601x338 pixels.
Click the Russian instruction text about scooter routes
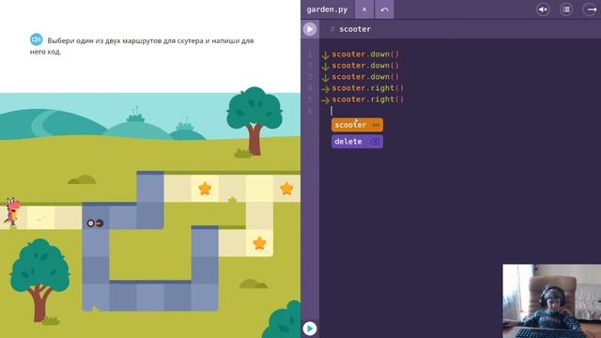(x=142, y=46)
